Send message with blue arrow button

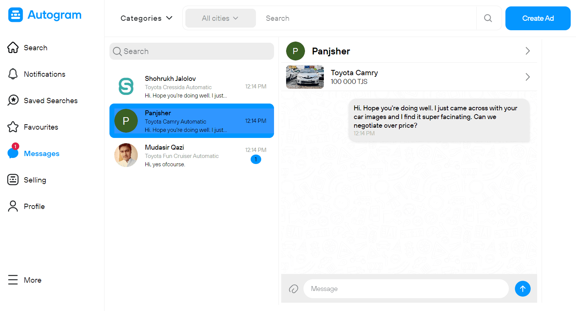(522, 289)
